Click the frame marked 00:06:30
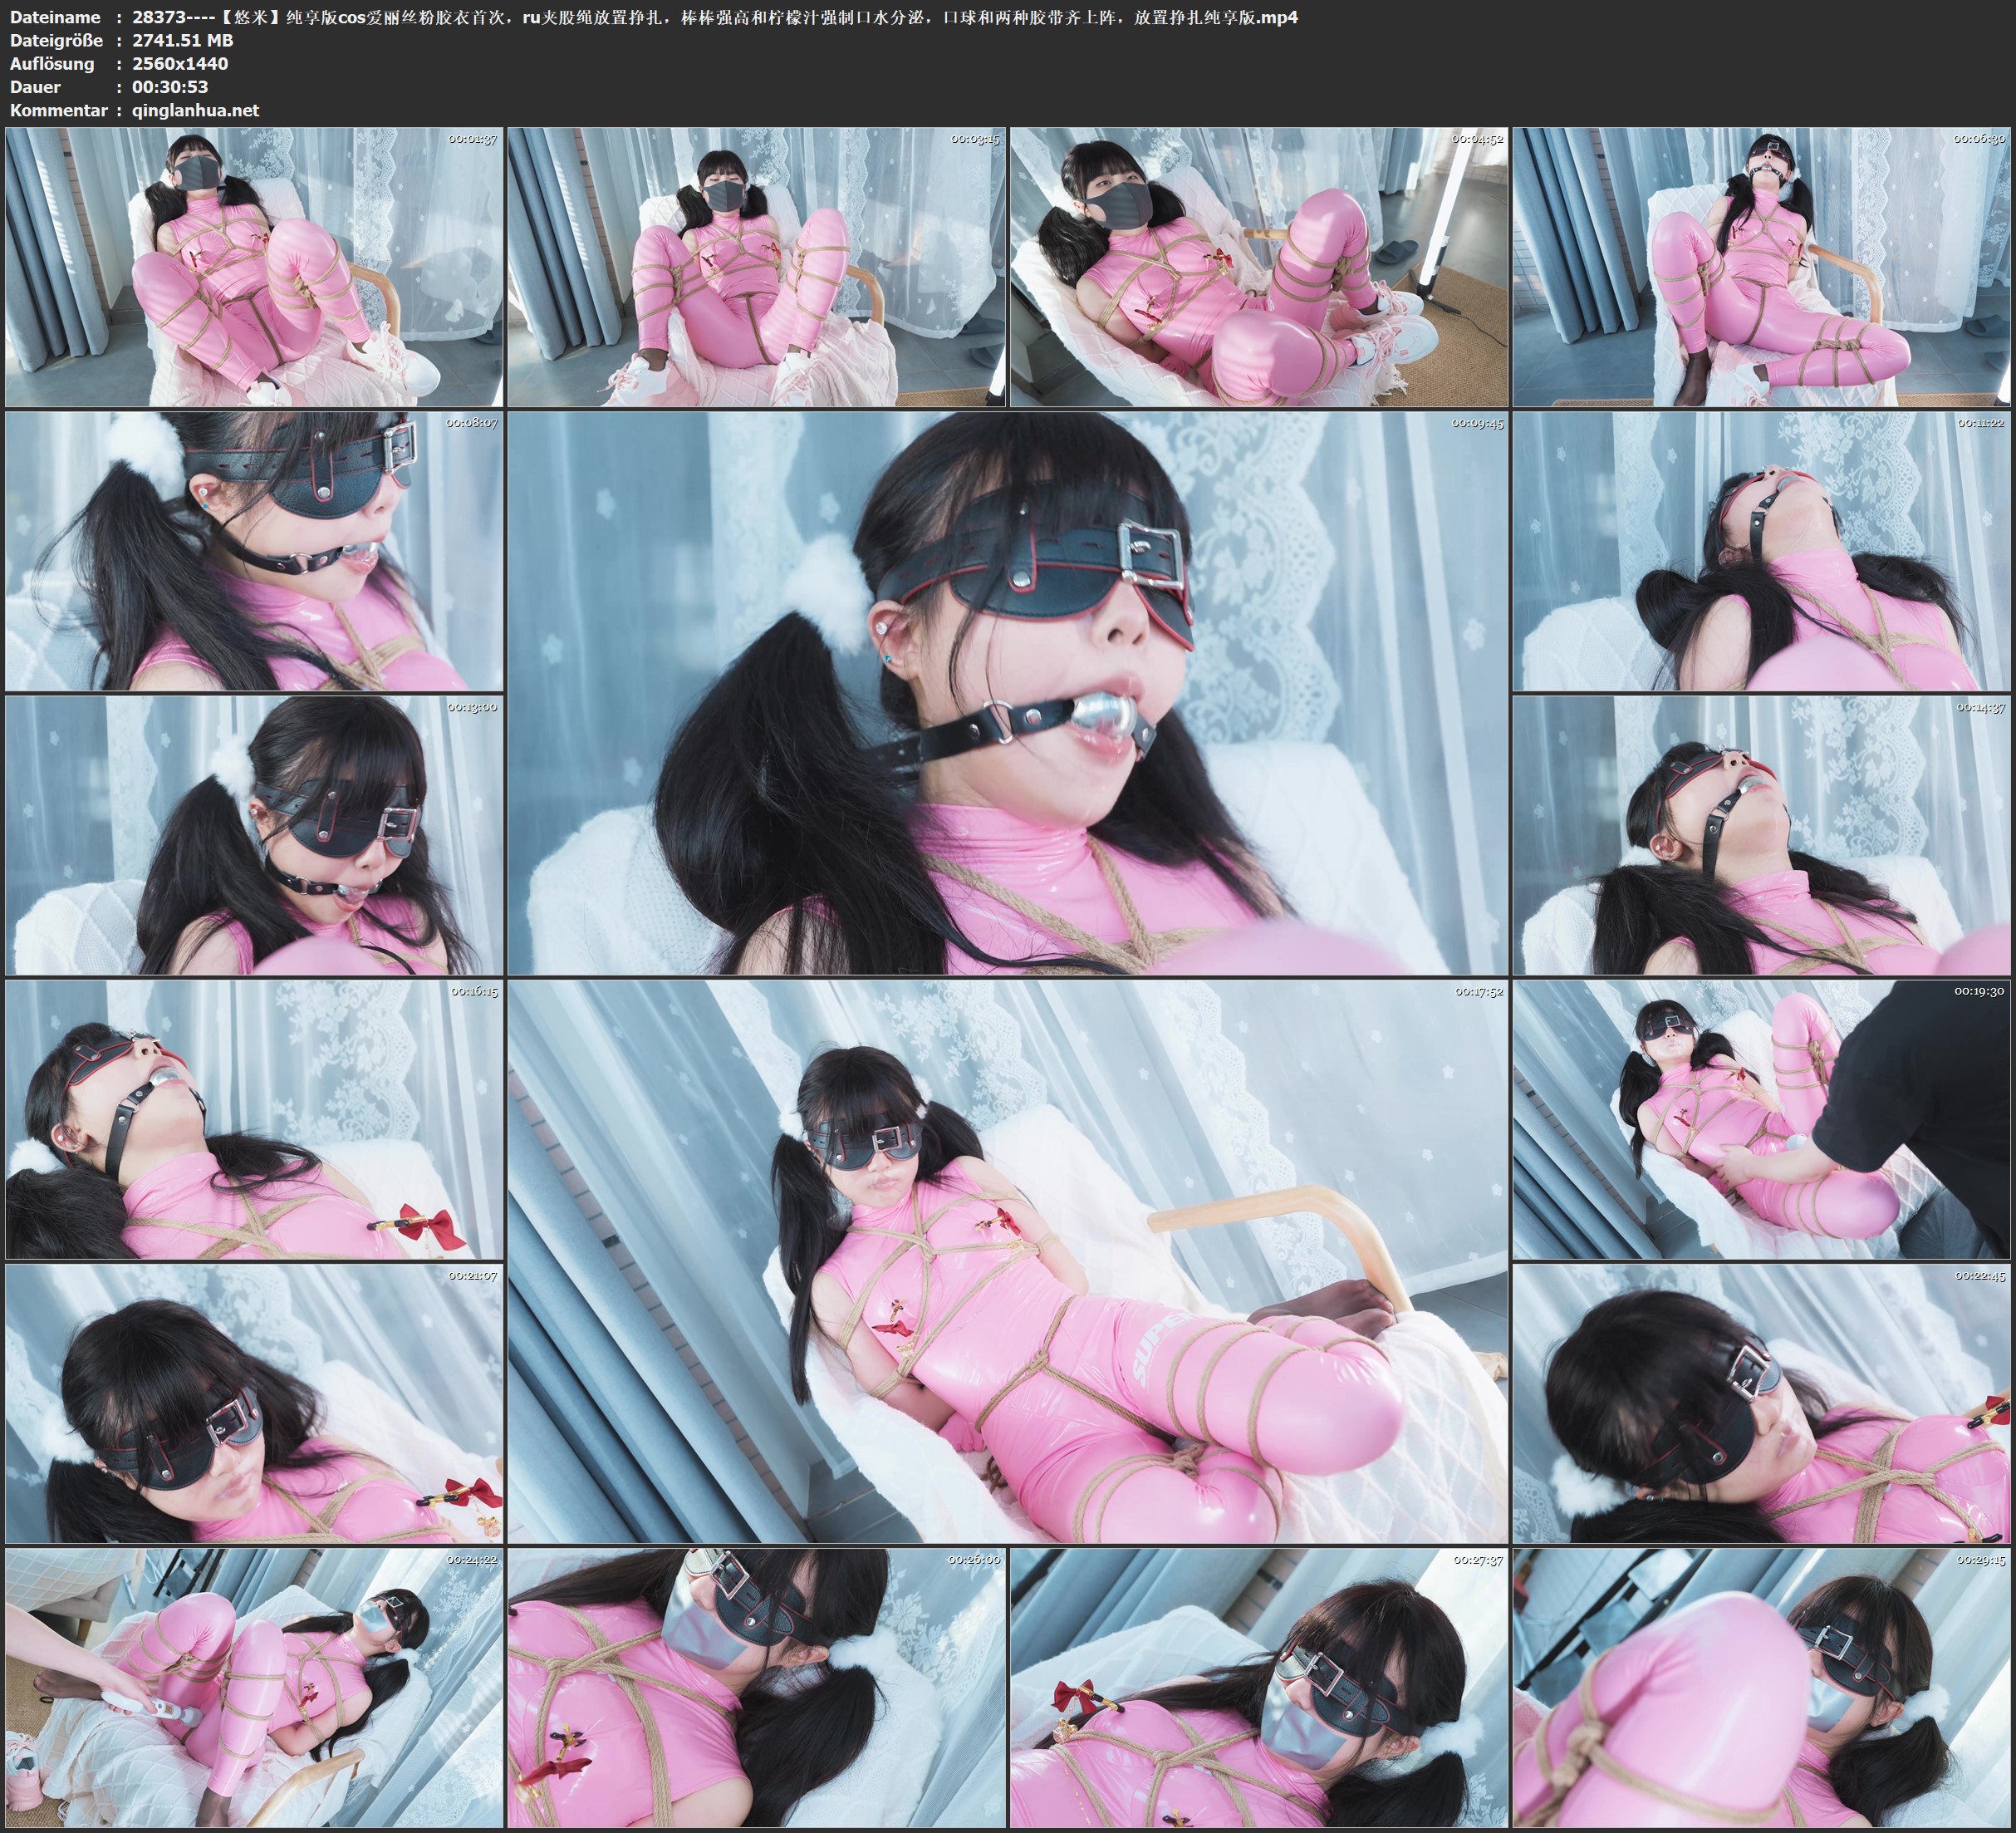The image size is (2016, 1833). pyautogui.click(x=1761, y=268)
